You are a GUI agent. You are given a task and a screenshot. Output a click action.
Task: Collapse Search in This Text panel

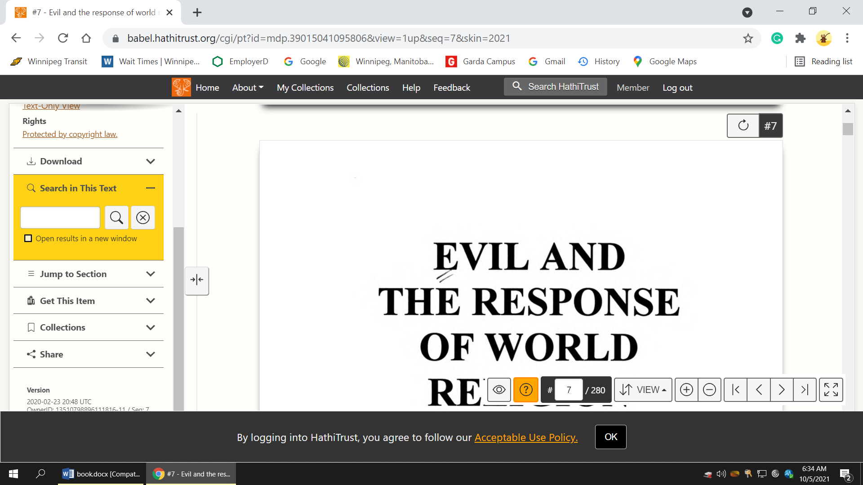pos(151,188)
